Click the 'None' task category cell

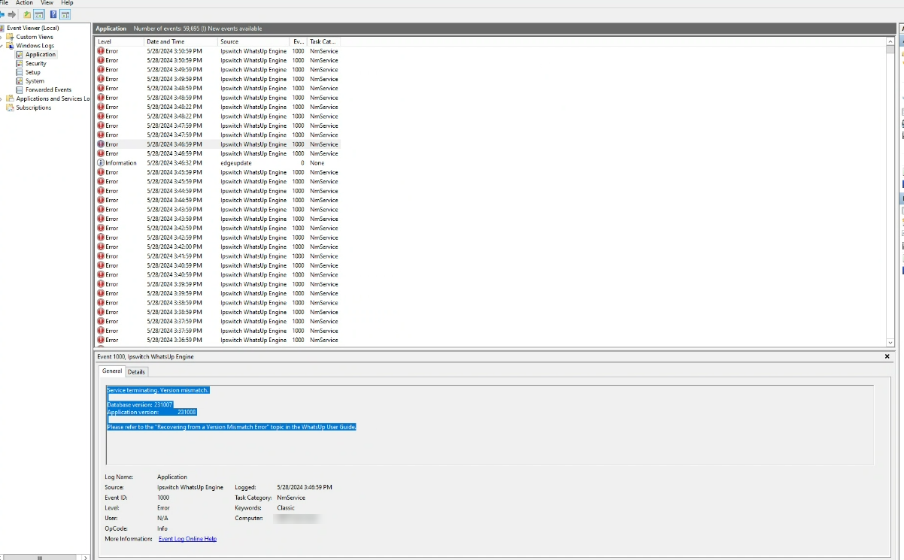click(x=317, y=162)
